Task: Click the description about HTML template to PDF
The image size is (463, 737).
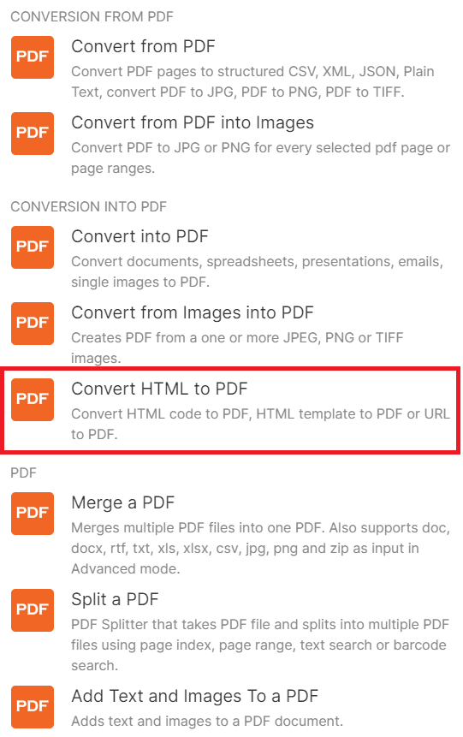Action: (x=260, y=424)
